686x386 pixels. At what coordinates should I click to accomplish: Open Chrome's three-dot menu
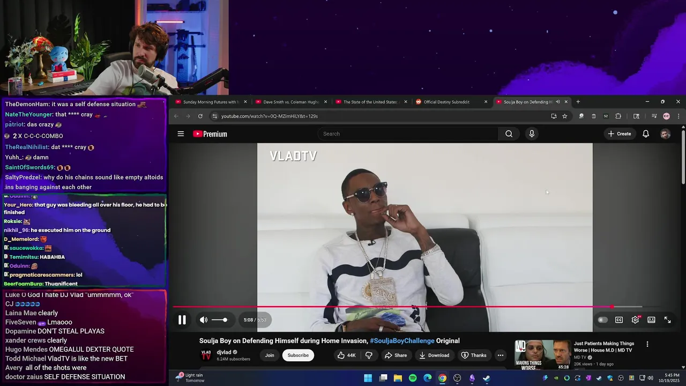point(678,116)
